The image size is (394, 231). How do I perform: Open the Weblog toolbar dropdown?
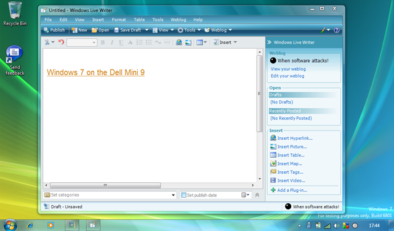[x=218, y=30]
